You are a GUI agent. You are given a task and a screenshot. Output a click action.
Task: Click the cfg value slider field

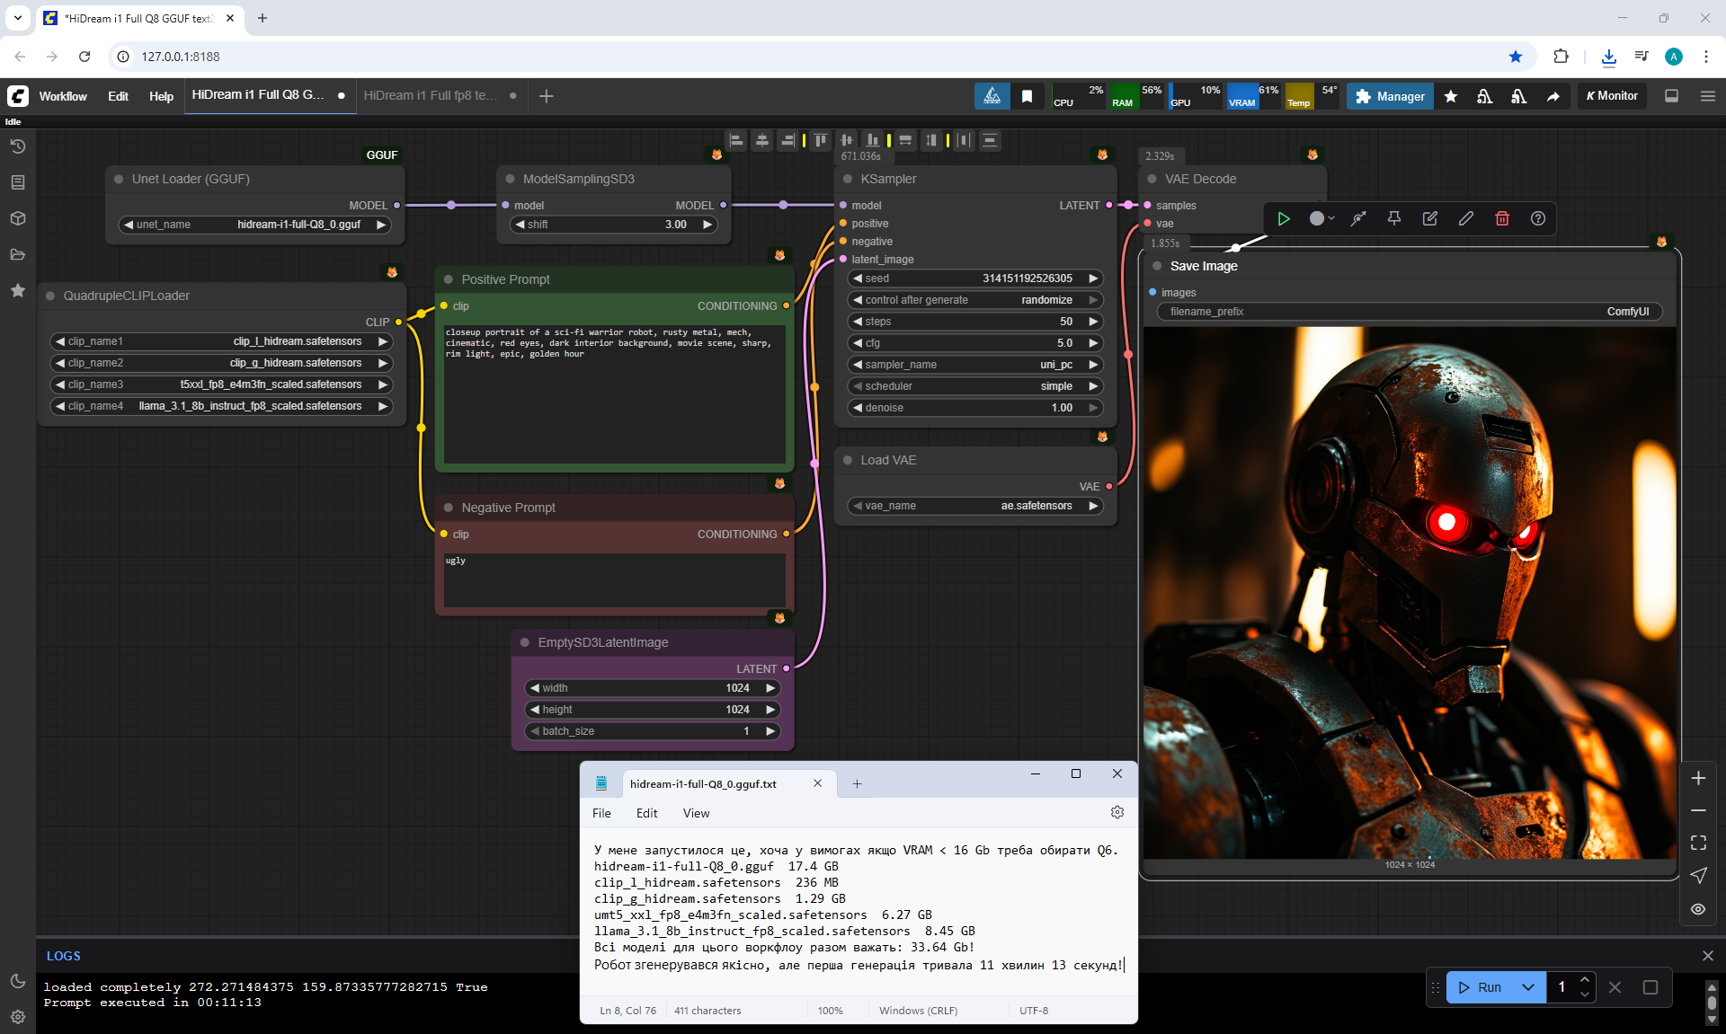pos(975,343)
